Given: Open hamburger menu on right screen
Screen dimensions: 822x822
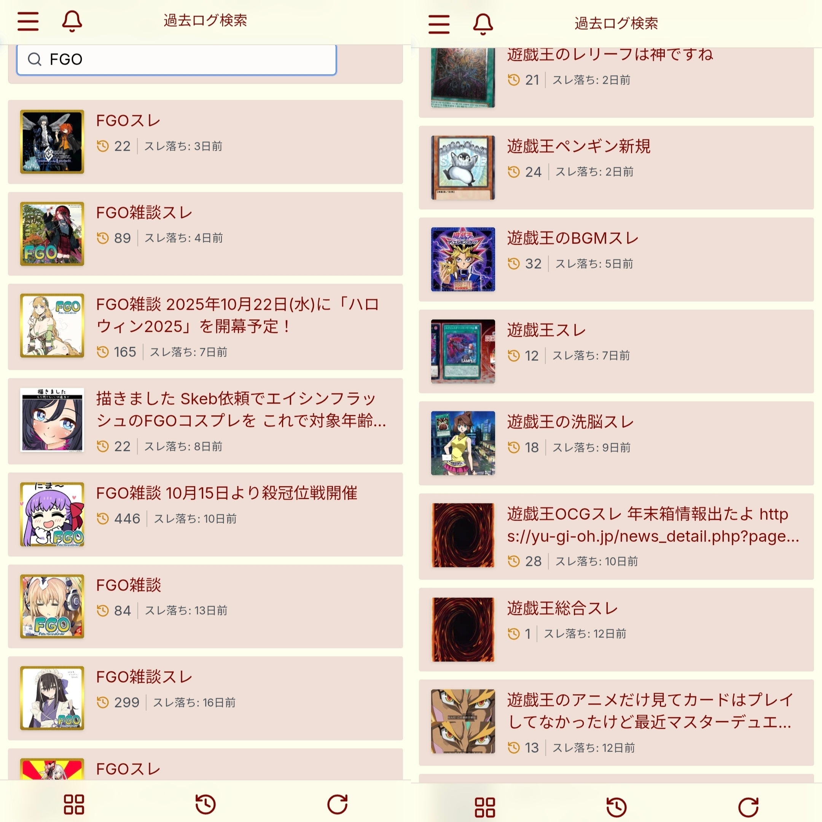Looking at the screenshot, I should coord(439,24).
